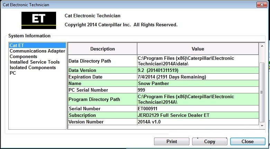
Task: Click the 7/4/2014 (2191 Days Remaining) value
Action: [x=198, y=77]
